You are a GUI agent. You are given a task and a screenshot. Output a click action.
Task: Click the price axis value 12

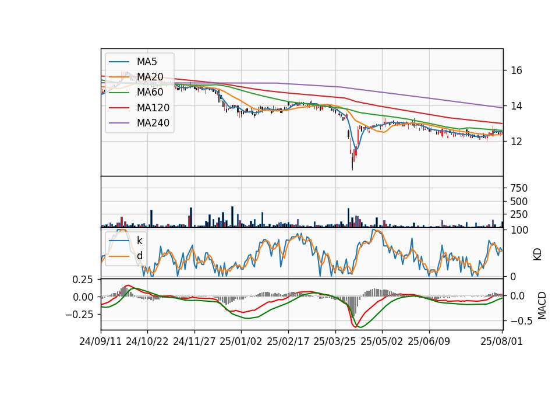click(x=516, y=142)
